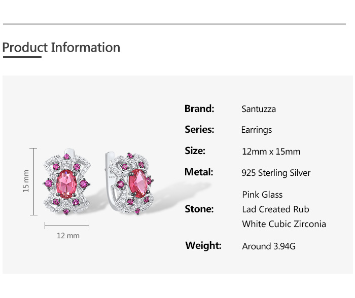Click the Metal label
This screenshot has width=355, height=298.
[x=199, y=172]
